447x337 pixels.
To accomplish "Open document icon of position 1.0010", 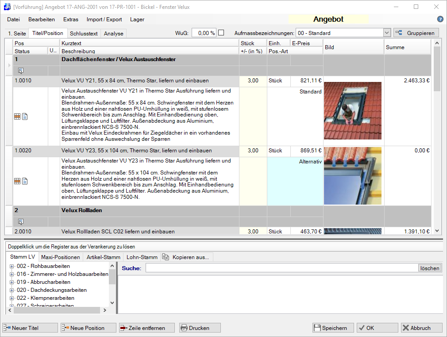I will (x=25, y=116).
